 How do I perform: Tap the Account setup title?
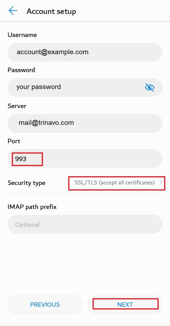pyautogui.click(x=51, y=11)
